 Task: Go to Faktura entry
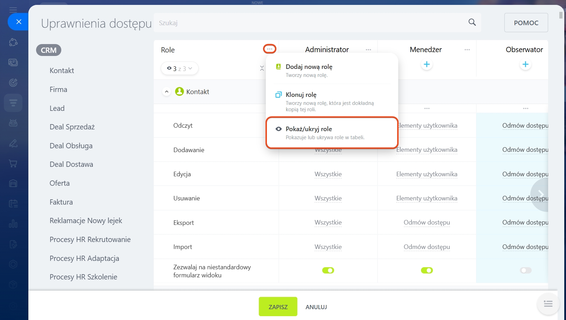[x=61, y=202]
